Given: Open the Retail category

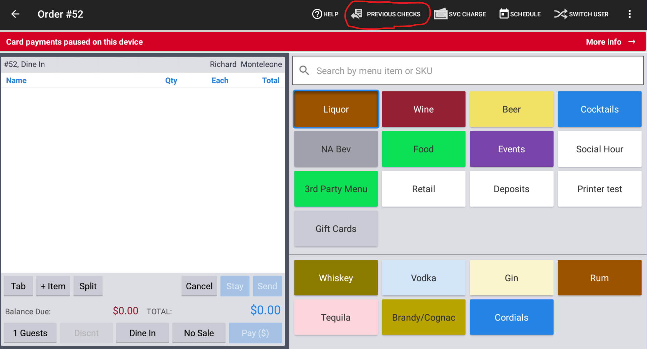Looking at the screenshot, I should click(423, 189).
